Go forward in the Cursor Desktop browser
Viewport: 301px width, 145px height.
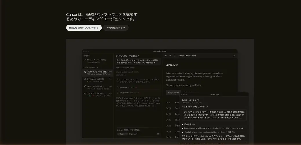point(170,55)
